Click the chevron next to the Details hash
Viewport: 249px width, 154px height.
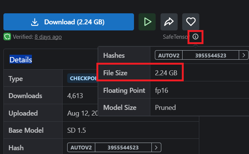coord(156,148)
